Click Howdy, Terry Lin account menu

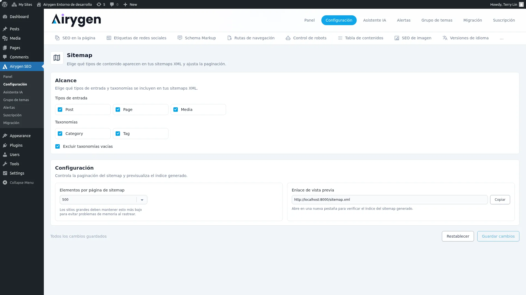(507, 4)
